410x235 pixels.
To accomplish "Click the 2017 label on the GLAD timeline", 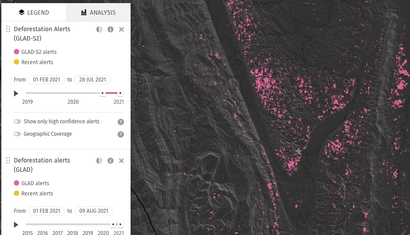I will [57, 233].
